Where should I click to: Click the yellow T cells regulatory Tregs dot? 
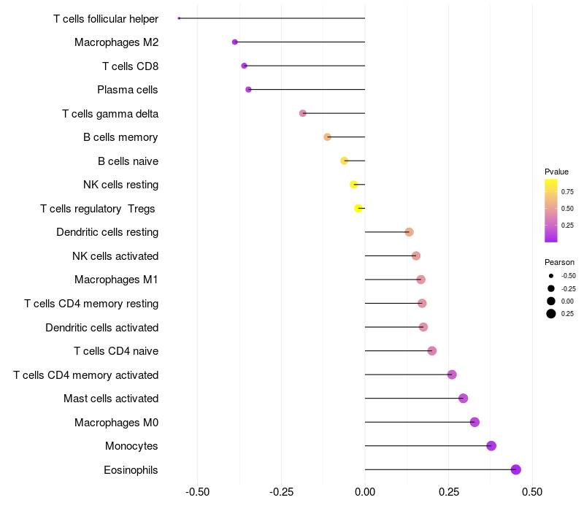click(x=358, y=209)
